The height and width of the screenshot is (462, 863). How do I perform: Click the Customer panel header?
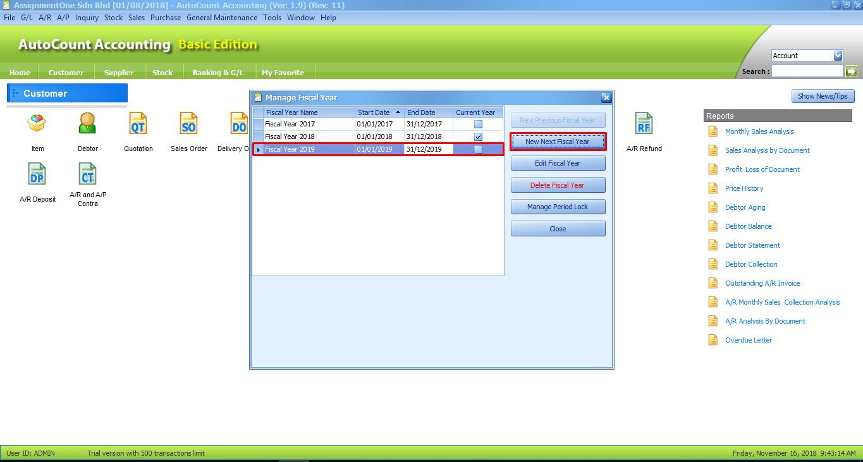67,93
